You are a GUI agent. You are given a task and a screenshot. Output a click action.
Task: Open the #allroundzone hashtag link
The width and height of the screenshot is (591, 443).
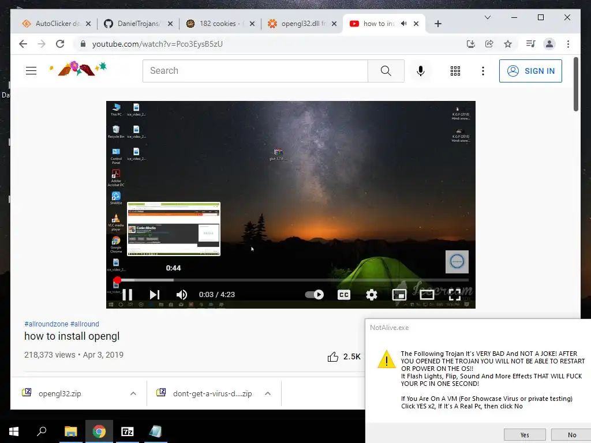click(46, 324)
